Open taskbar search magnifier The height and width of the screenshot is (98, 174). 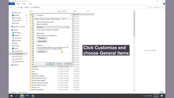tap(17, 96)
